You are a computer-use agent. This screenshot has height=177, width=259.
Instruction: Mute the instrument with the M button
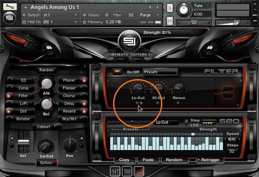pyautogui.click(x=170, y=21)
